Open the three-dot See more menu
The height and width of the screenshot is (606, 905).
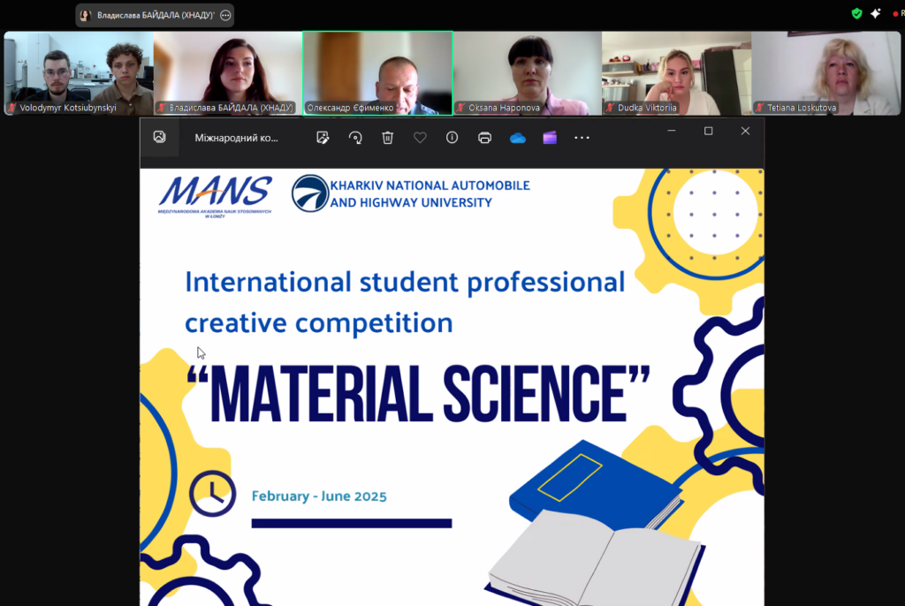click(582, 138)
